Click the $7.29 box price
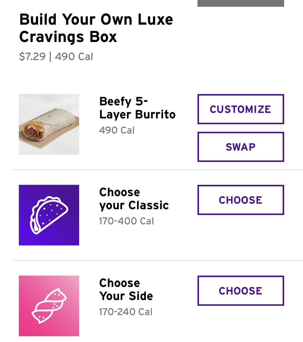The height and width of the screenshot is (342, 303). [x=32, y=57]
